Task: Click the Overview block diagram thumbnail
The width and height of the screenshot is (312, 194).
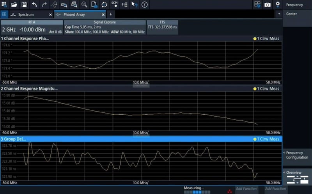Action: (x=298, y=180)
